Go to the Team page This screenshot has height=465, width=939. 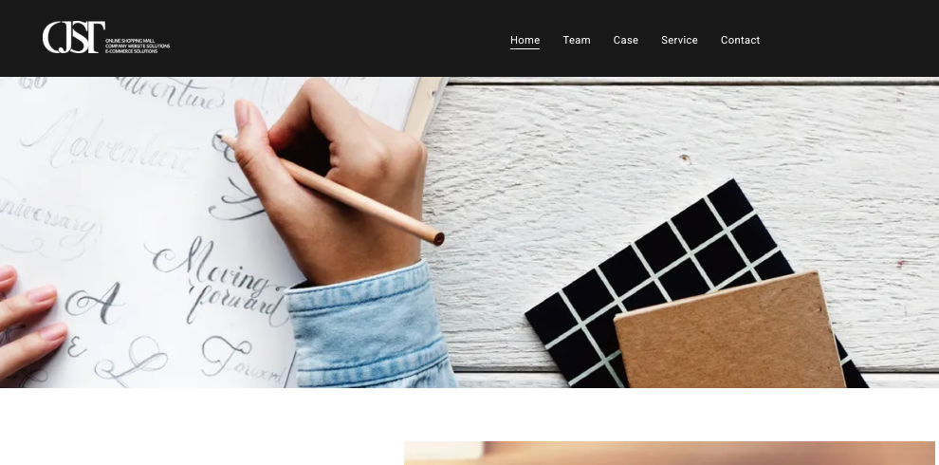(576, 40)
